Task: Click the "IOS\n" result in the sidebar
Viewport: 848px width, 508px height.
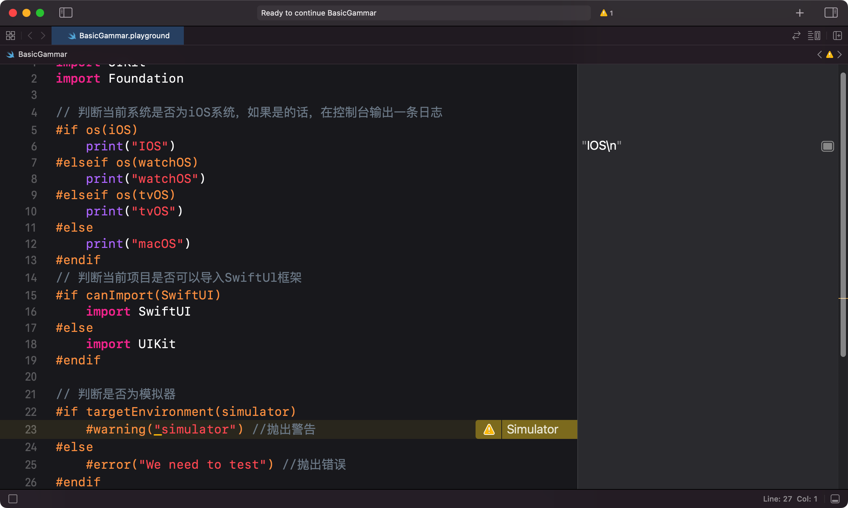Action: click(601, 146)
